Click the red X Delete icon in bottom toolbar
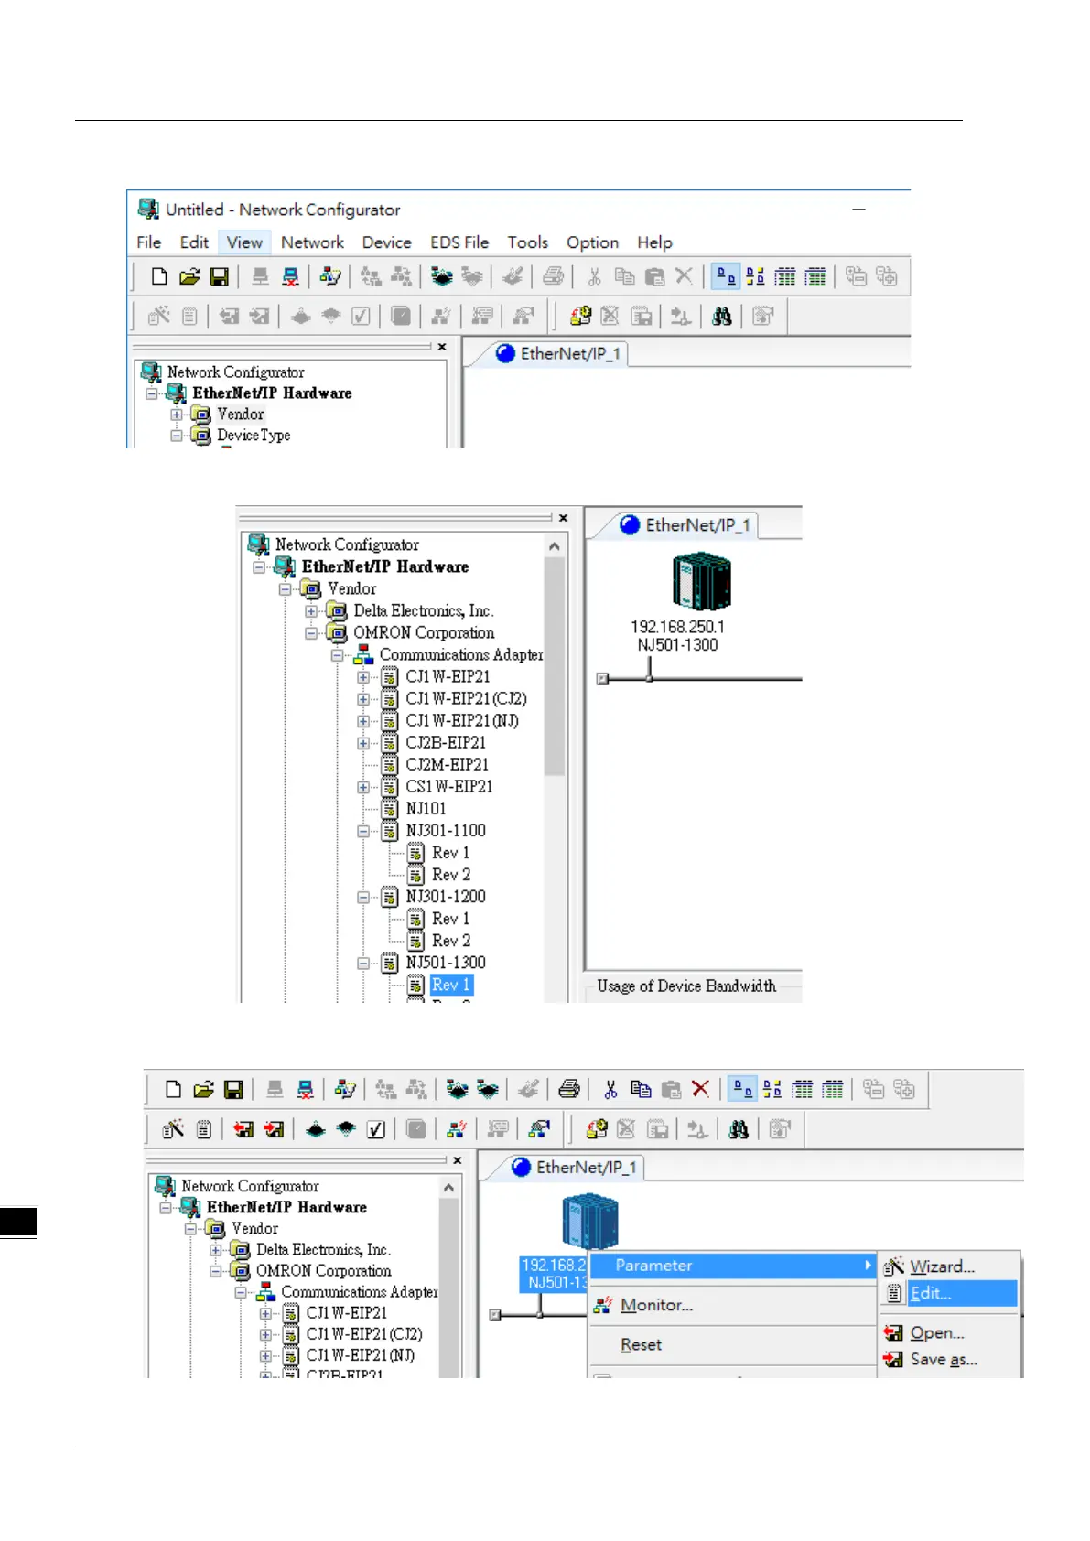1090x1541 pixels. coord(700,1089)
